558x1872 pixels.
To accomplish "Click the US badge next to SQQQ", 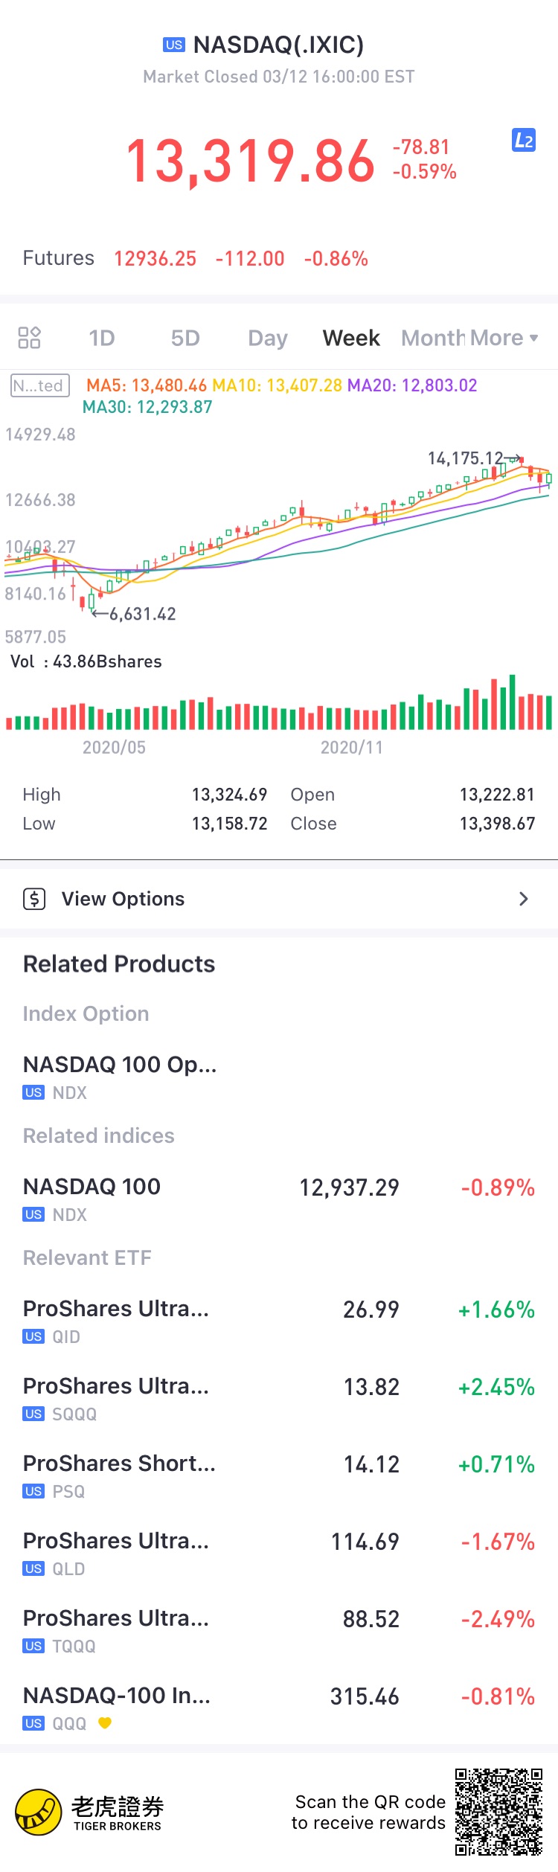I will 33,1414.
